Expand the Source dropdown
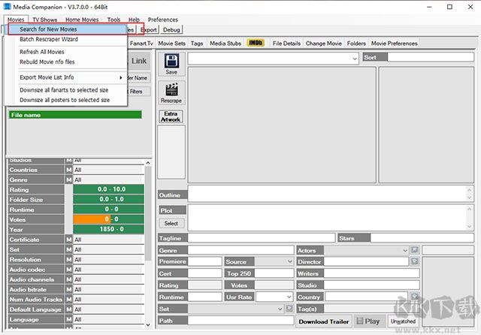 click(289, 261)
